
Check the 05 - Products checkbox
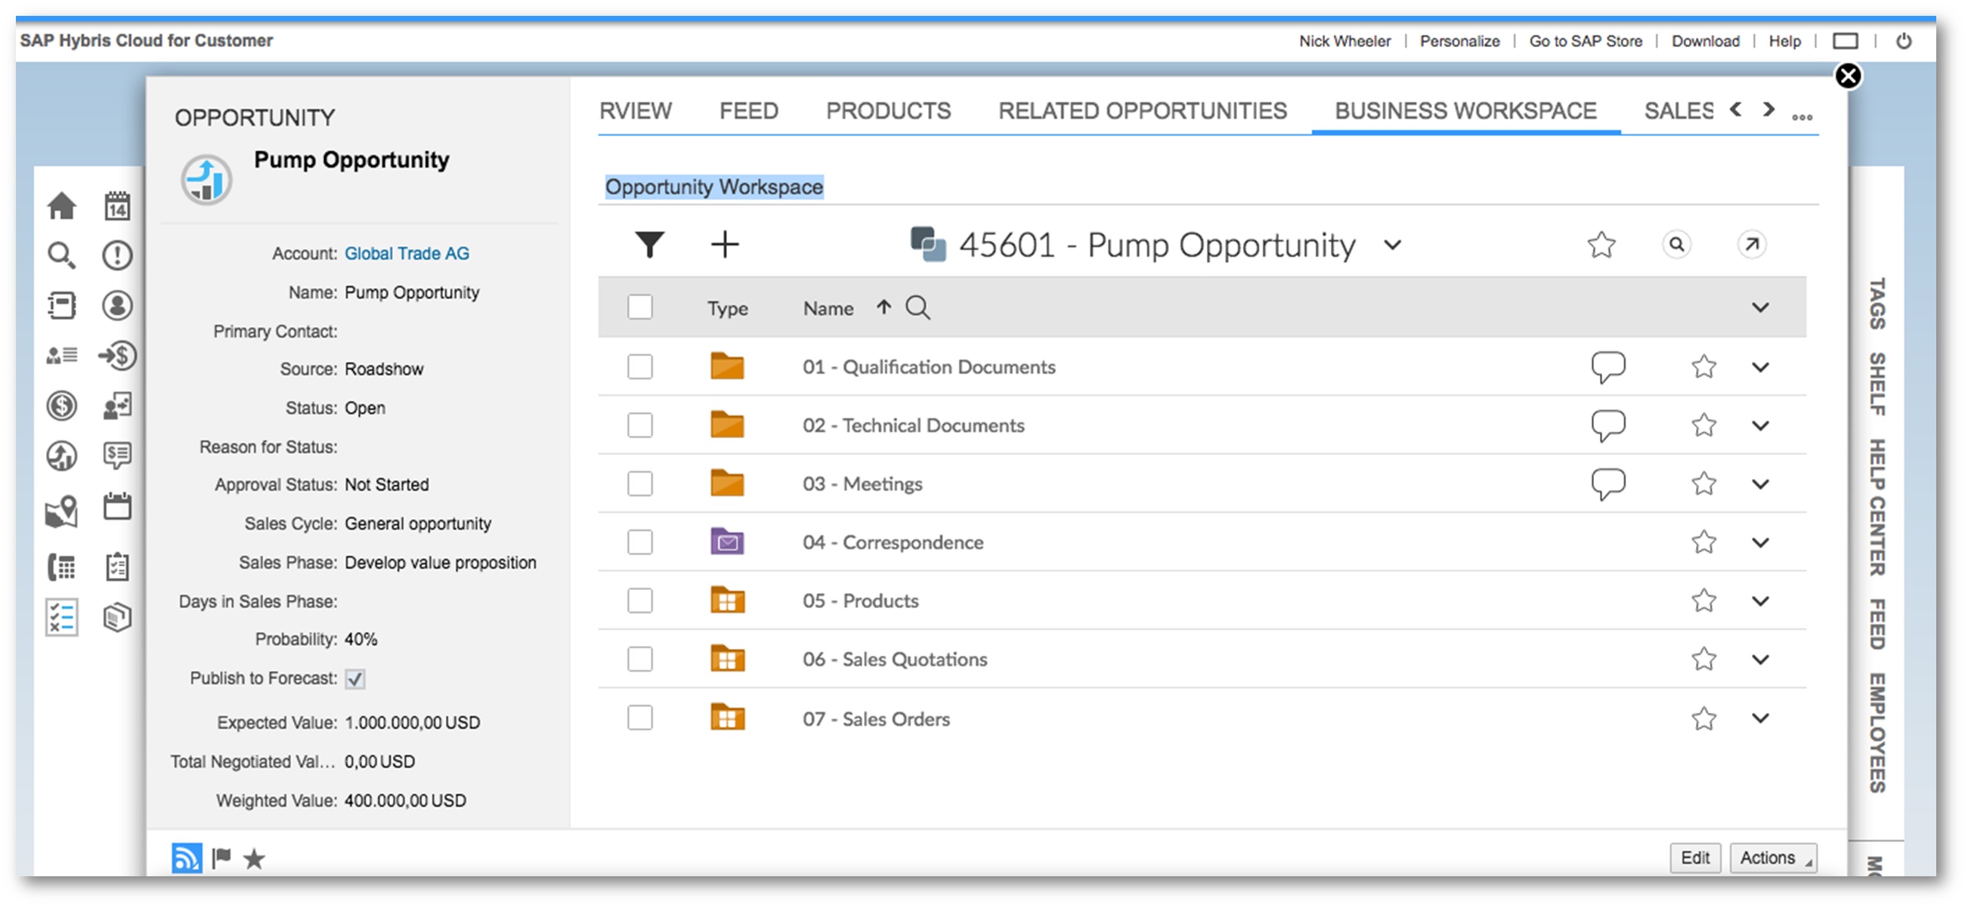point(640,601)
